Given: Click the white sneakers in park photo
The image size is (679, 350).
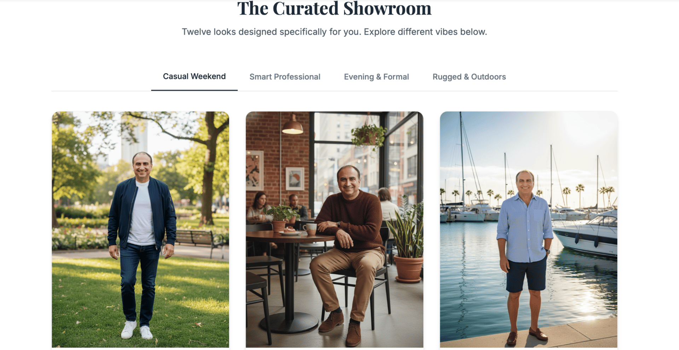Looking at the screenshot, I should coord(137,330).
